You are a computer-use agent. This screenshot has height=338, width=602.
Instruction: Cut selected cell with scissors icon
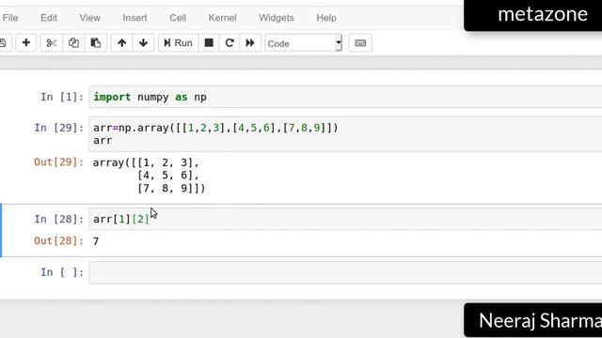tap(52, 43)
